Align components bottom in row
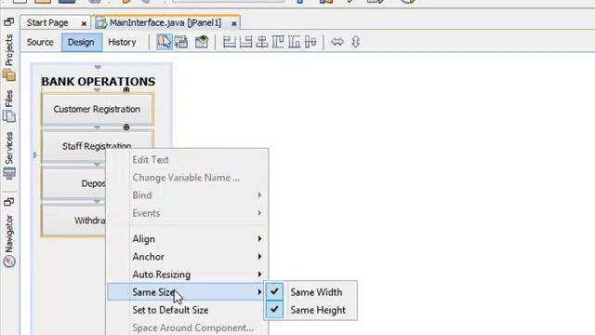The width and height of the screenshot is (595, 335). click(x=294, y=42)
